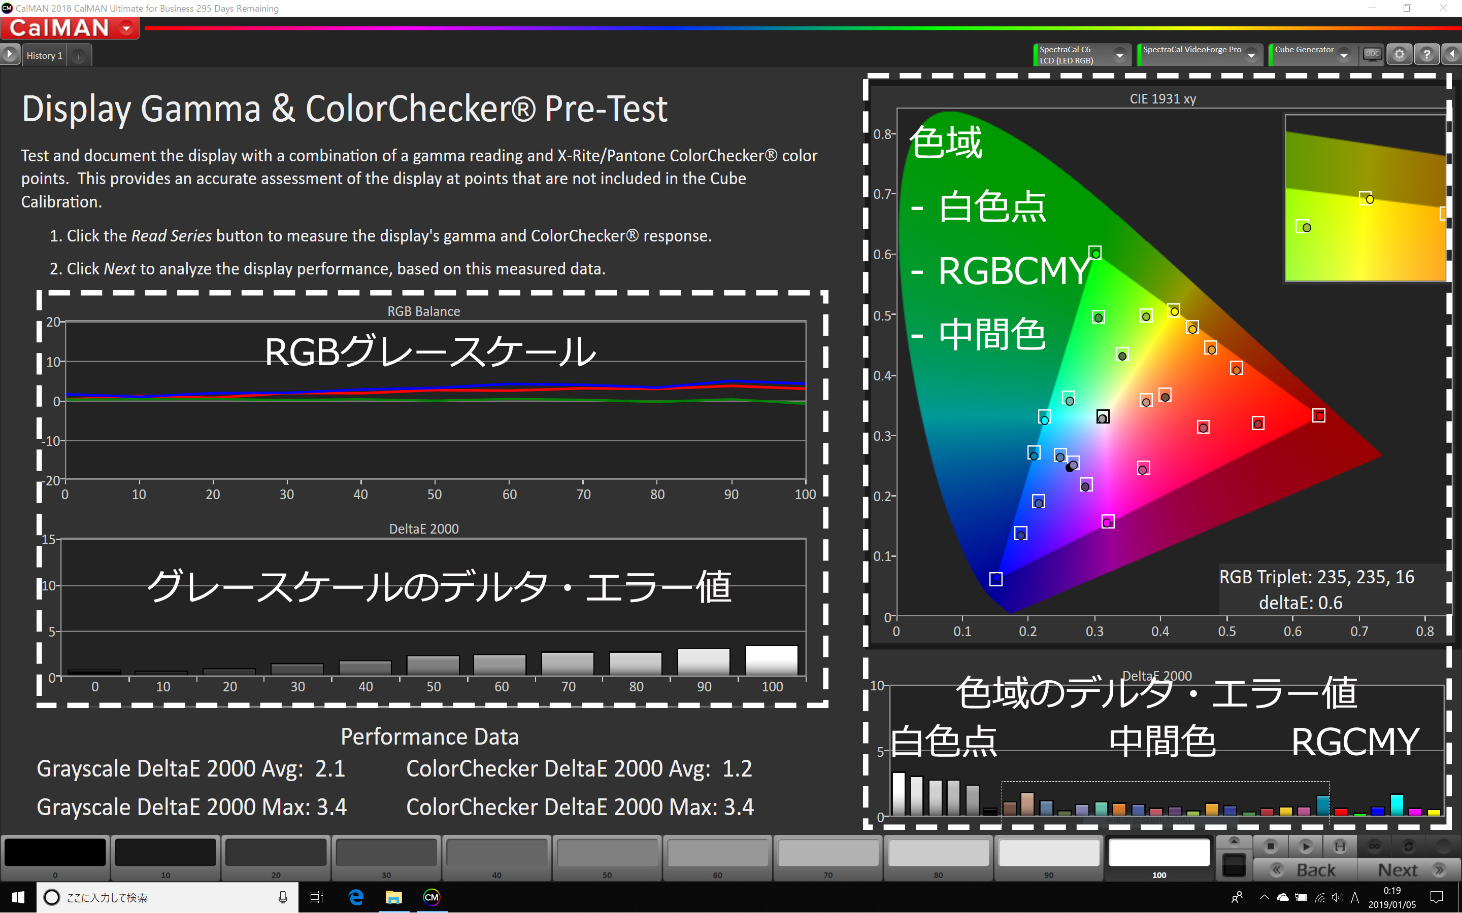Expand the left workflow panel arrow
Viewport: 1462px width, 913px height.
click(x=10, y=54)
